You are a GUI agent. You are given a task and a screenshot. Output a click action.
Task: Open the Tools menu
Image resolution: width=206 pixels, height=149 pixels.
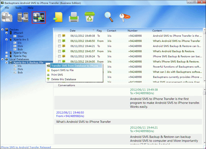[18, 7]
